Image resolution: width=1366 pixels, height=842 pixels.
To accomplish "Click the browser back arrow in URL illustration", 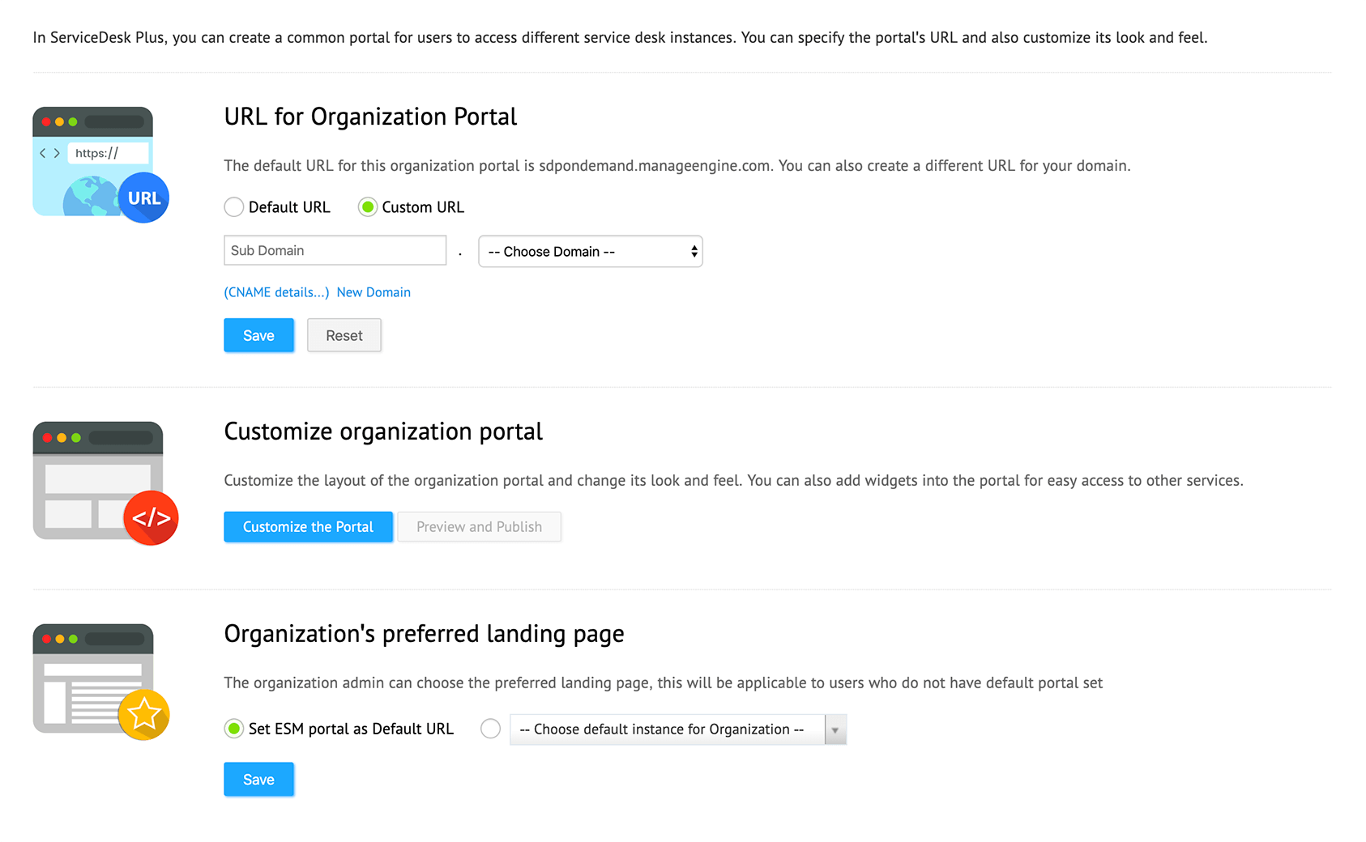I will tap(42, 152).
